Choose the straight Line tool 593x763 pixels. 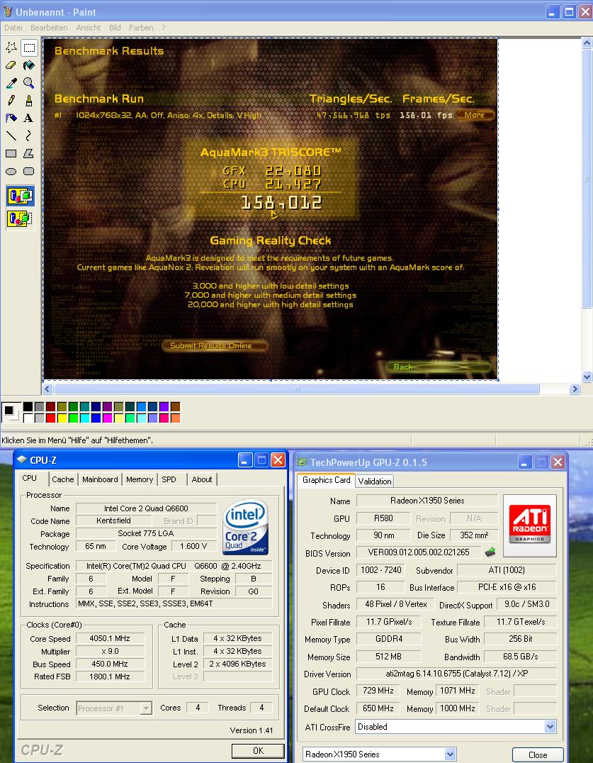pos(11,135)
